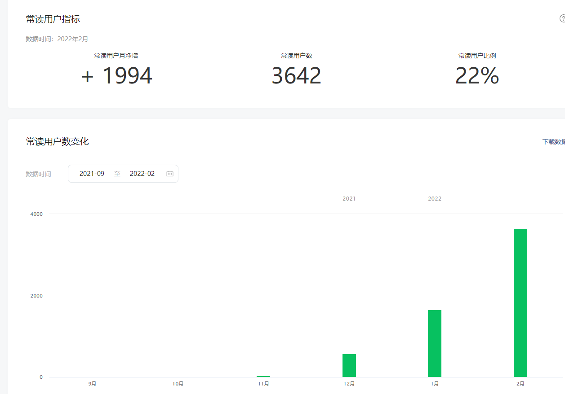The image size is (565, 394).
Task: Click the 2月 axis label
Action: [x=521, y=384]
